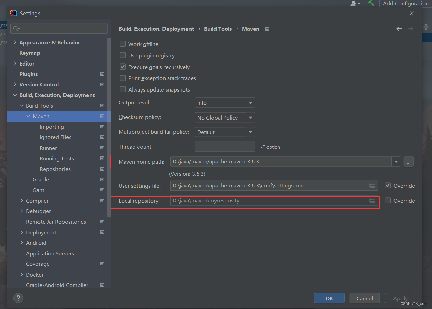Expand the Docker tree node

22,275
